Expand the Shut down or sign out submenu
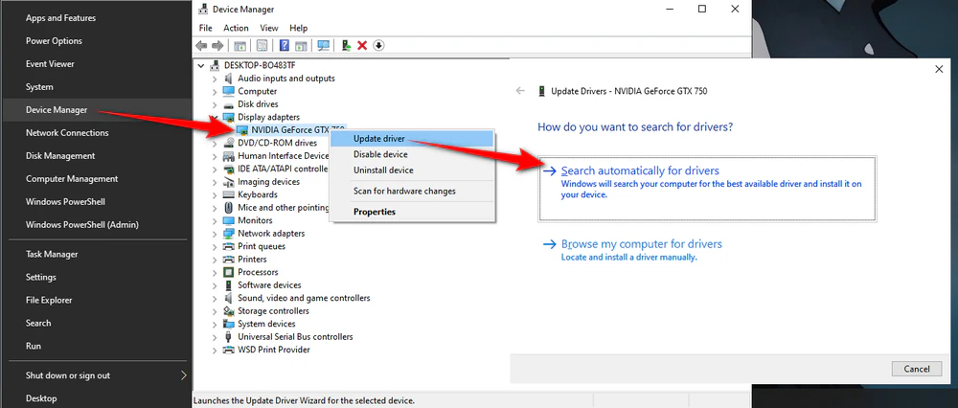 point(184,375)
